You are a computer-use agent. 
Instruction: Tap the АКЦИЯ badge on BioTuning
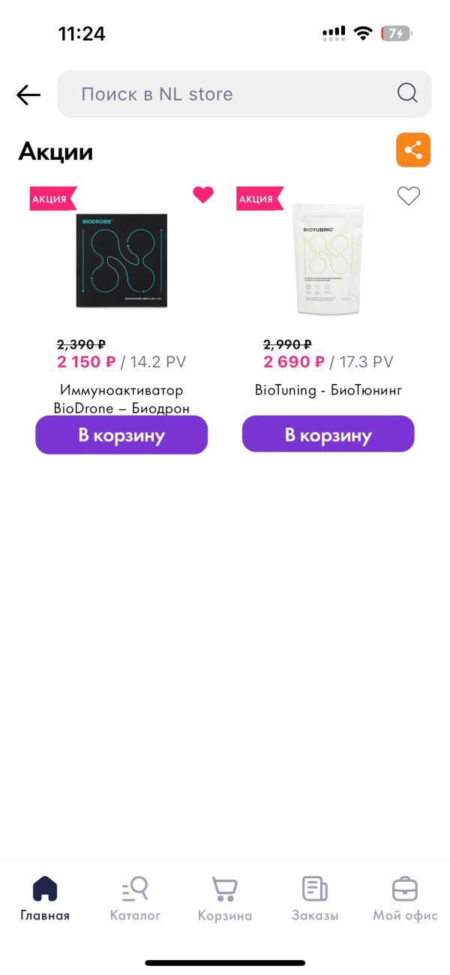pyautogui.click(x=258, y=199)
